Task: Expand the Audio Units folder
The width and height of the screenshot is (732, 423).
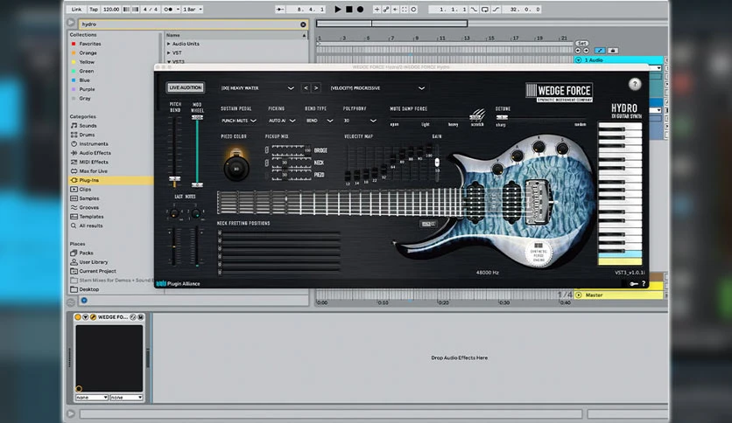Action: [x=169, y=44]
